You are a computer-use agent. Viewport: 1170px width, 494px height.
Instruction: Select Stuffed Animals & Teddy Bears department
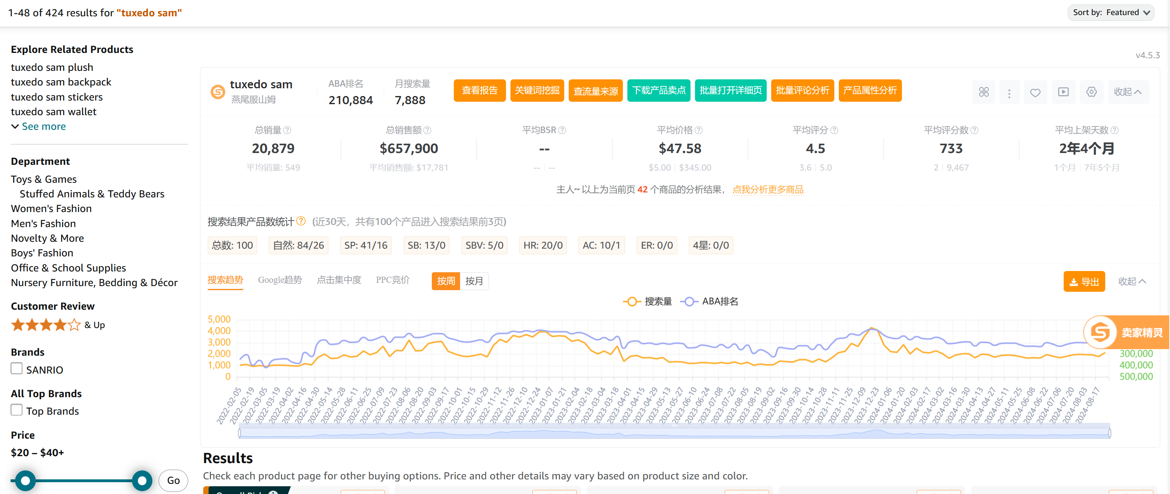(92, 194)
